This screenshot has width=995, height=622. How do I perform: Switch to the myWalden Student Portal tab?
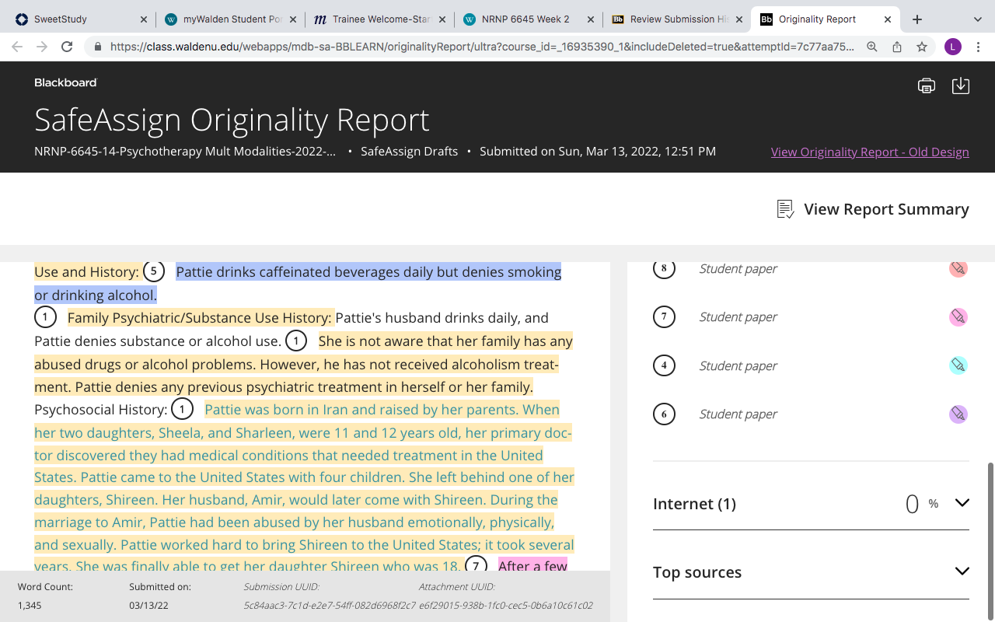coord(232,19)
